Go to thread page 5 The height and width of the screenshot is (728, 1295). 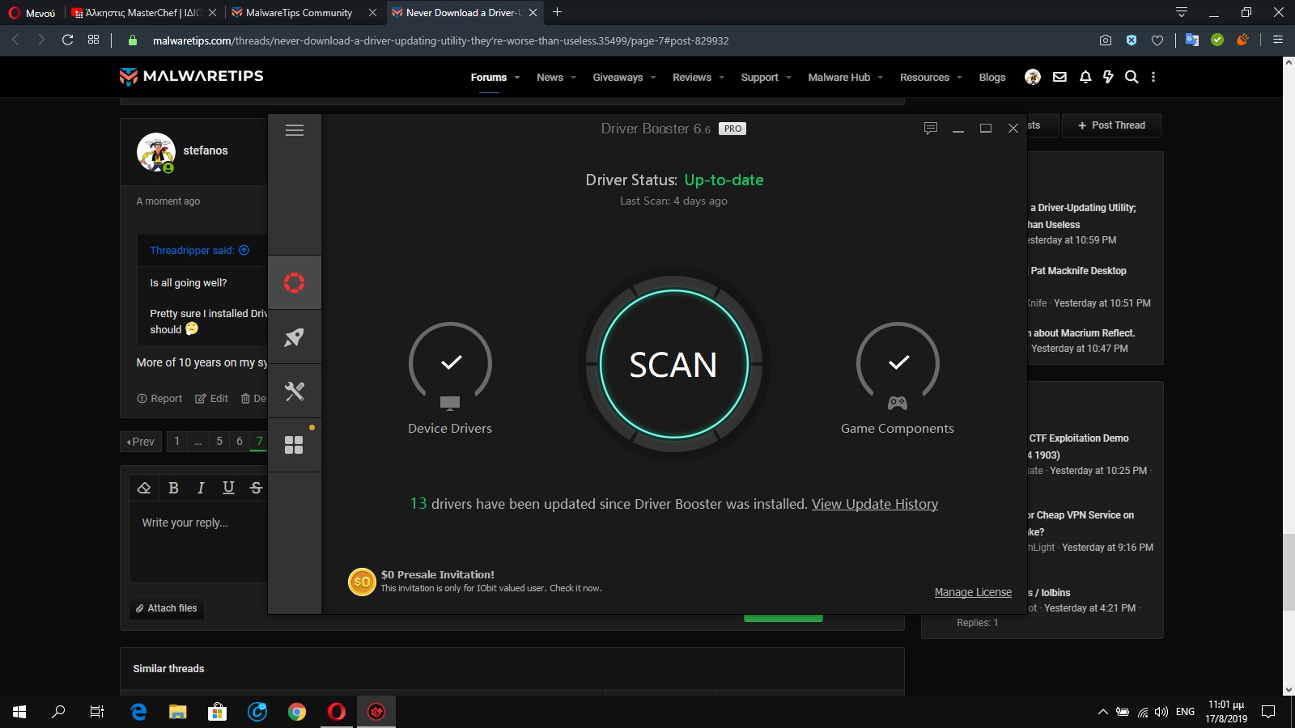pos(219,442)
